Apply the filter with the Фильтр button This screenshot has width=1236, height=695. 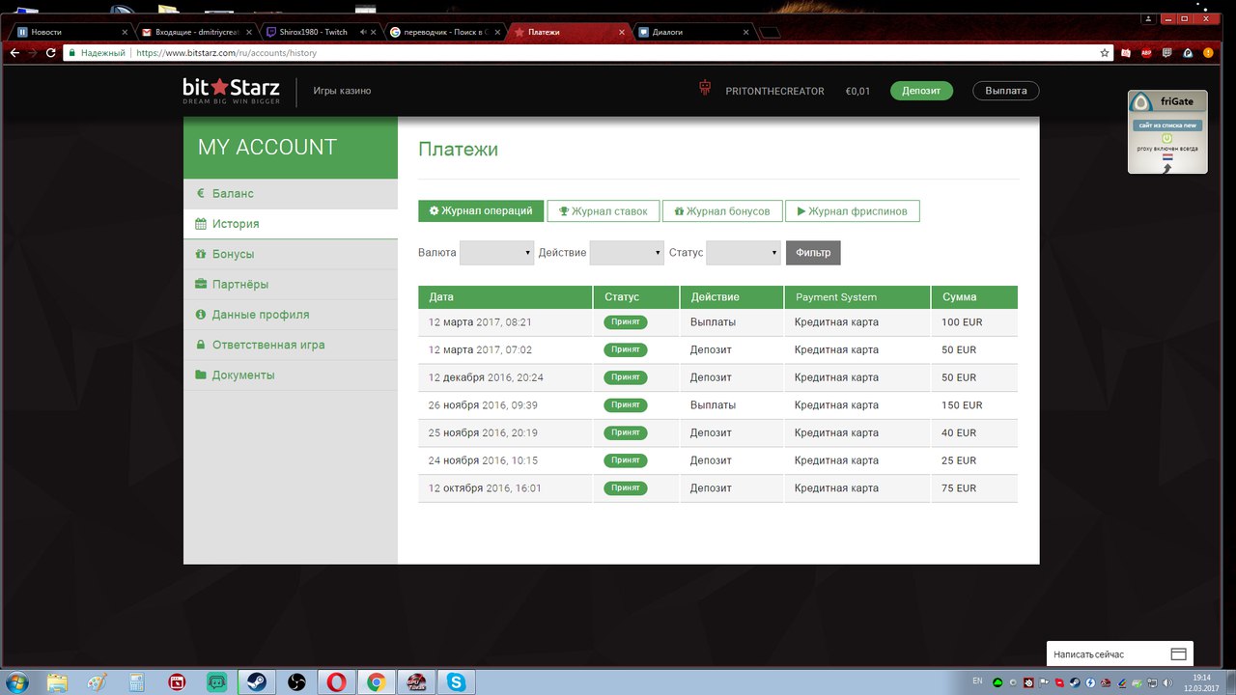[x=813, y=253]
